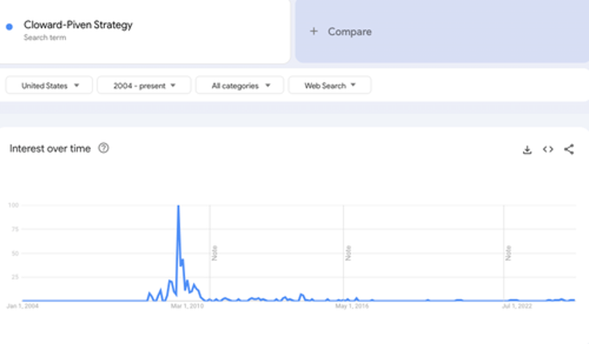589x344 pixels.
Task: Open the United States region dropdown
Action: [49, 85]
